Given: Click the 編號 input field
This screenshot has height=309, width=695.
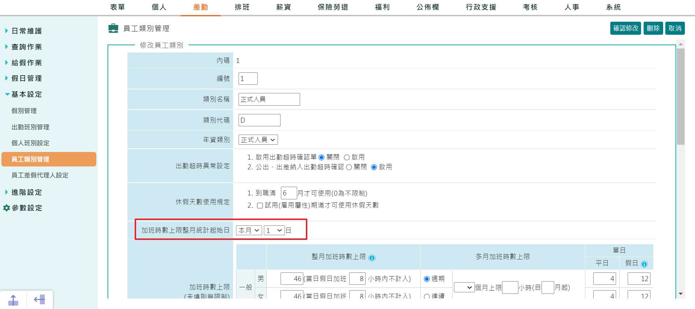Looking at the screenshot, I should coord(248,79).
